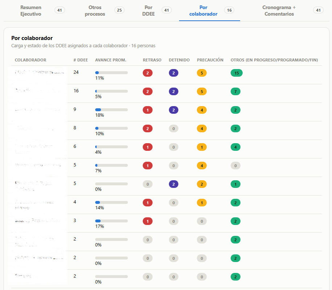The height and width of the screenshot is (290, 332).
Task: Click the 25 count badge on Otros procesos tab
Action: (x=120, y=10)
